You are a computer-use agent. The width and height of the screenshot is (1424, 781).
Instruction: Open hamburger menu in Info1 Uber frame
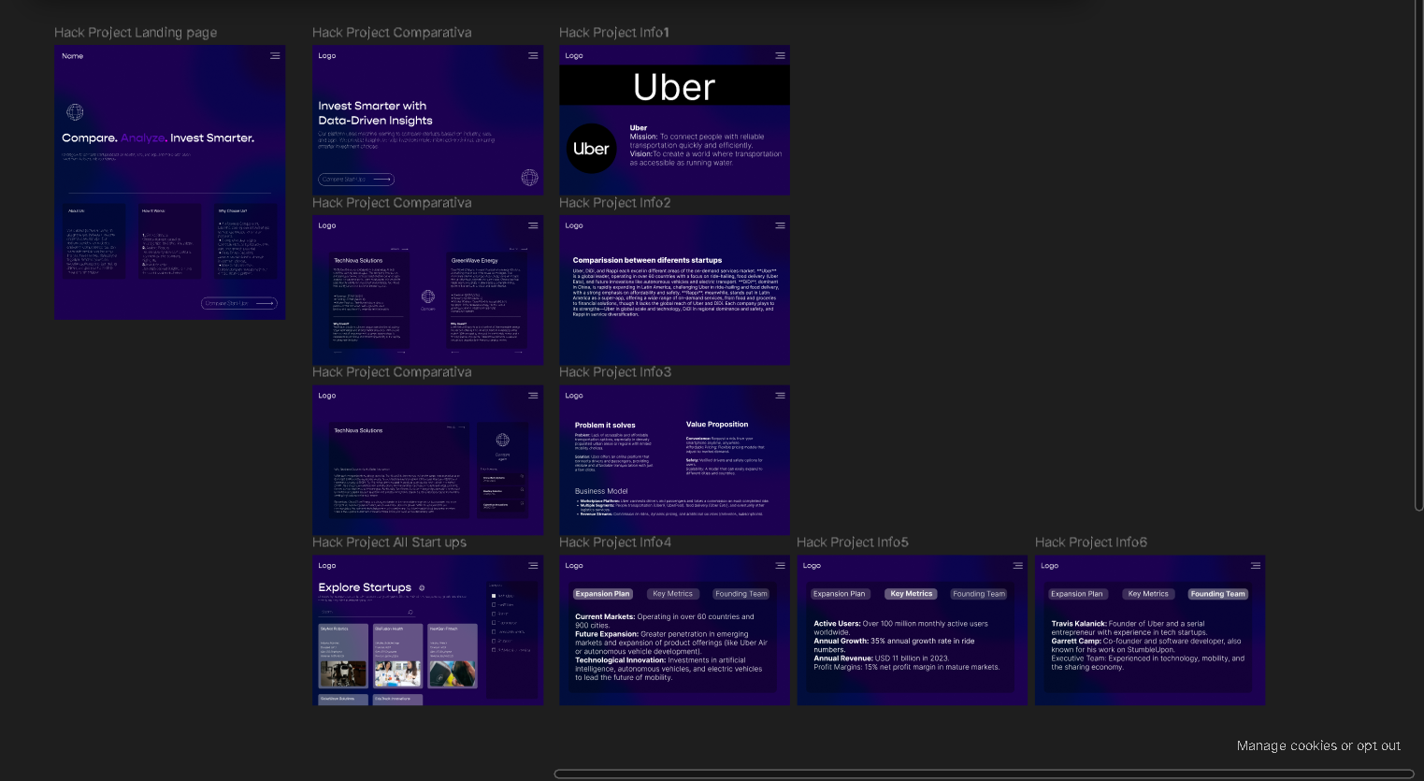780,56
